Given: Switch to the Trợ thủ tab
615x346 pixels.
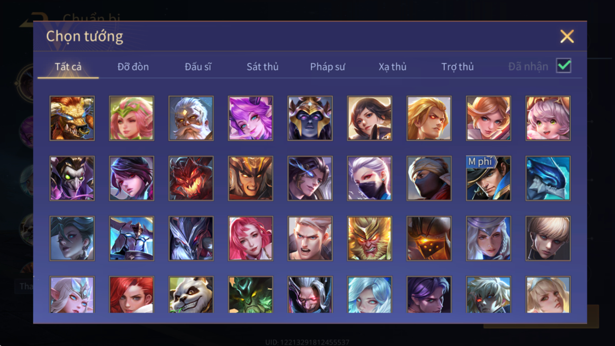Looking at the screenshot, I should pyautogui.click(x=457, y=67).
